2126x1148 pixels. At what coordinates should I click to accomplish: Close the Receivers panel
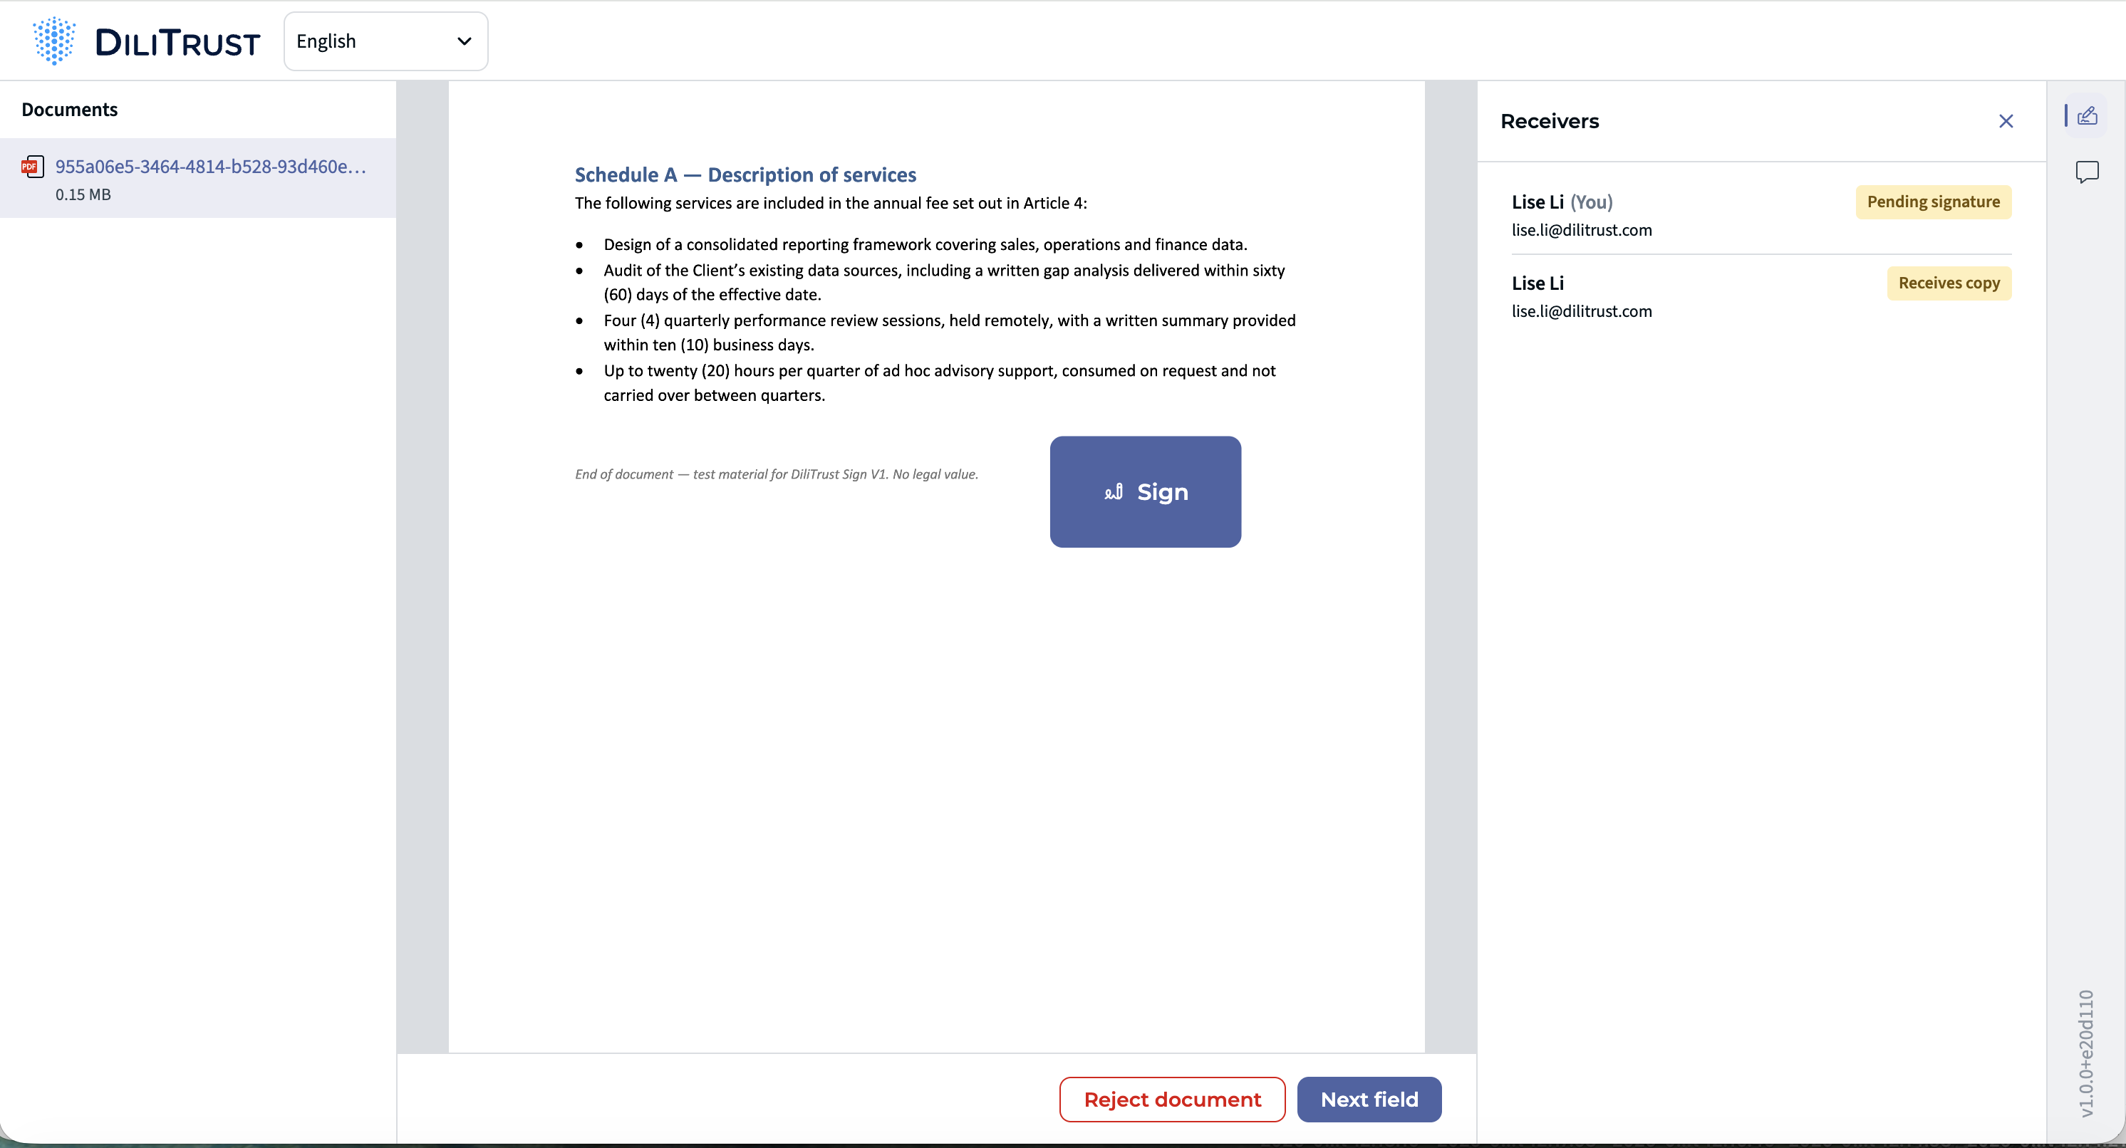point(2006,121)
